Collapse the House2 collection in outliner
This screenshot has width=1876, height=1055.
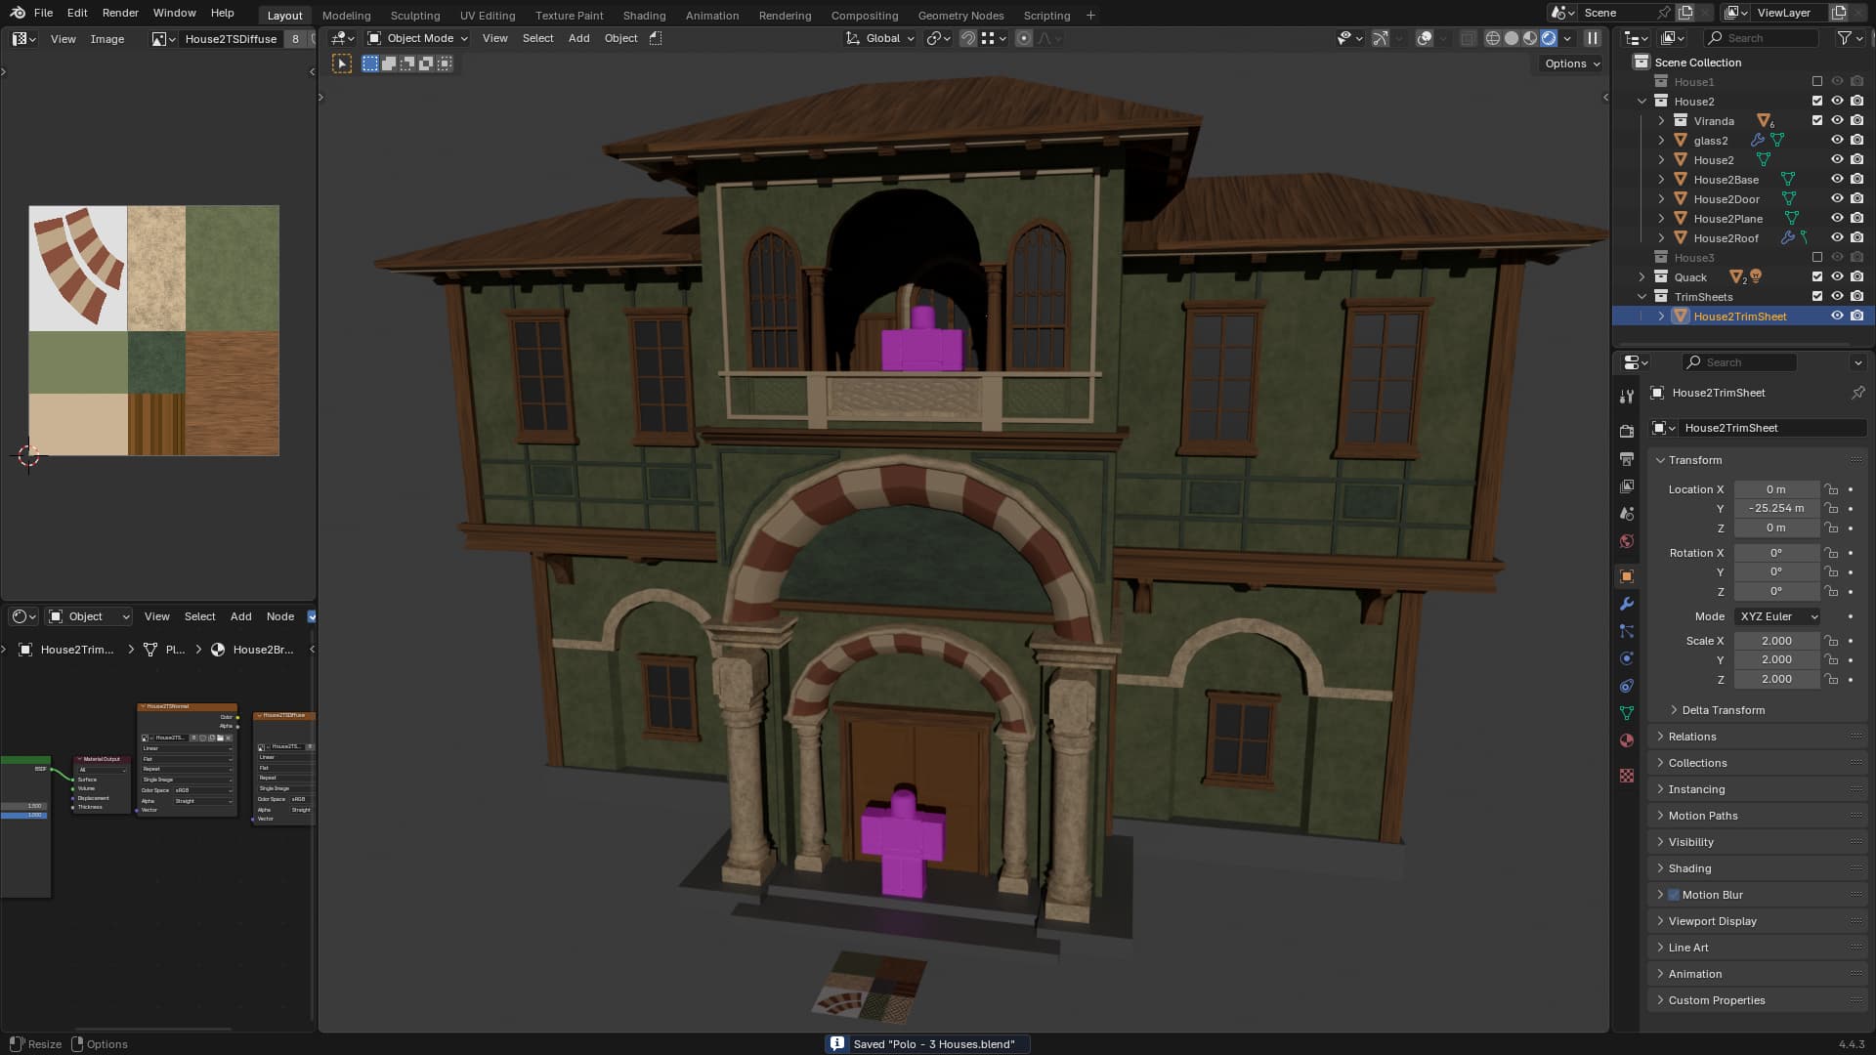tap(1642, 102)
